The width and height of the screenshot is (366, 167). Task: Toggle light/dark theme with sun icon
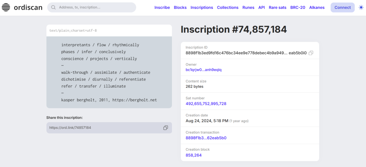[361, 7]
